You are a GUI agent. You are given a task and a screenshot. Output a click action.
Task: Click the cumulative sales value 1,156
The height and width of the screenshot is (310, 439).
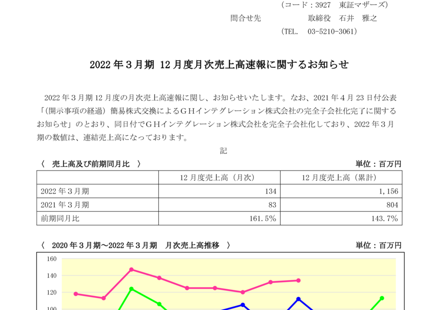pos(388,191)
